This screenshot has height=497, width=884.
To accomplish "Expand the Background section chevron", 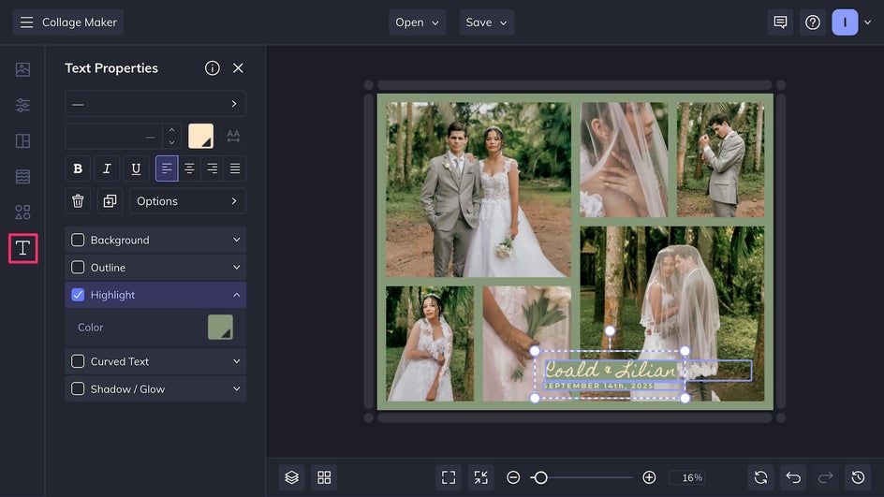I will click(236, 240).
